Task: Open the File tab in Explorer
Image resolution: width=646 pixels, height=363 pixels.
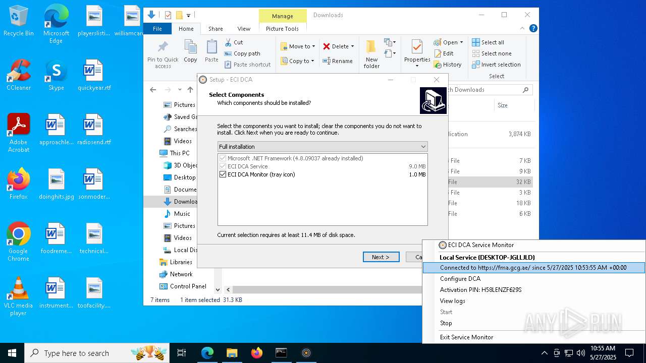Action: click(x=157, y=29)
